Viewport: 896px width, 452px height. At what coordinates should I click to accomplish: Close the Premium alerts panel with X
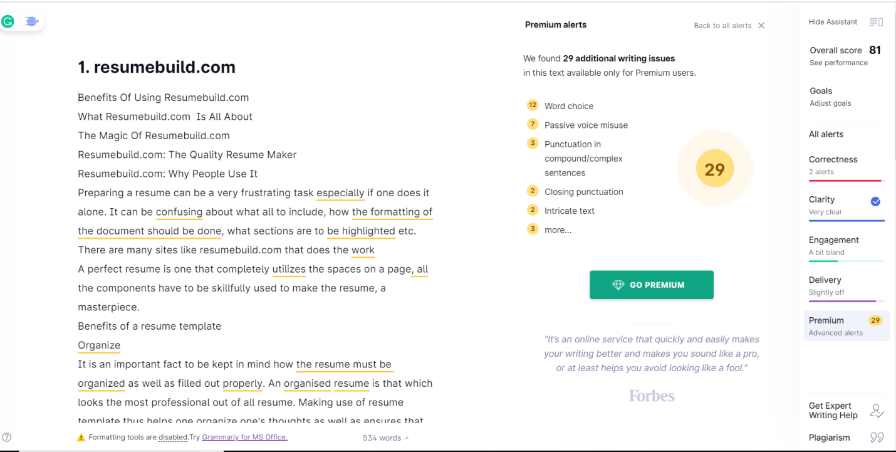pyautogui.click(x=761, y=26)
